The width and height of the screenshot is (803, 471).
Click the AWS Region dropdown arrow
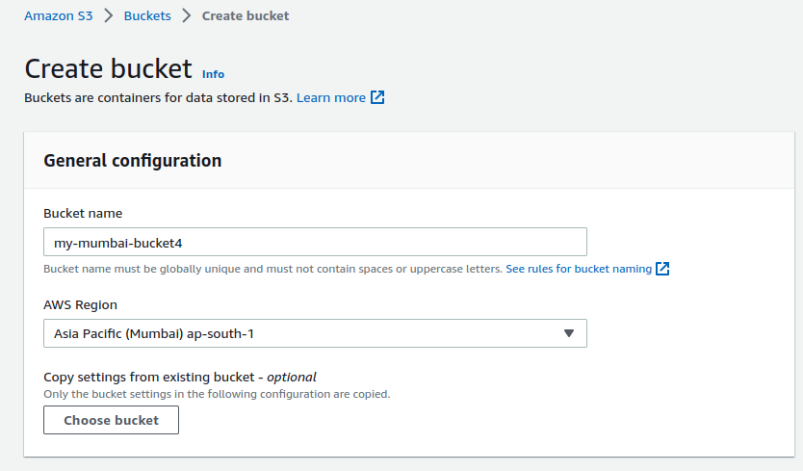click(568, 333)
